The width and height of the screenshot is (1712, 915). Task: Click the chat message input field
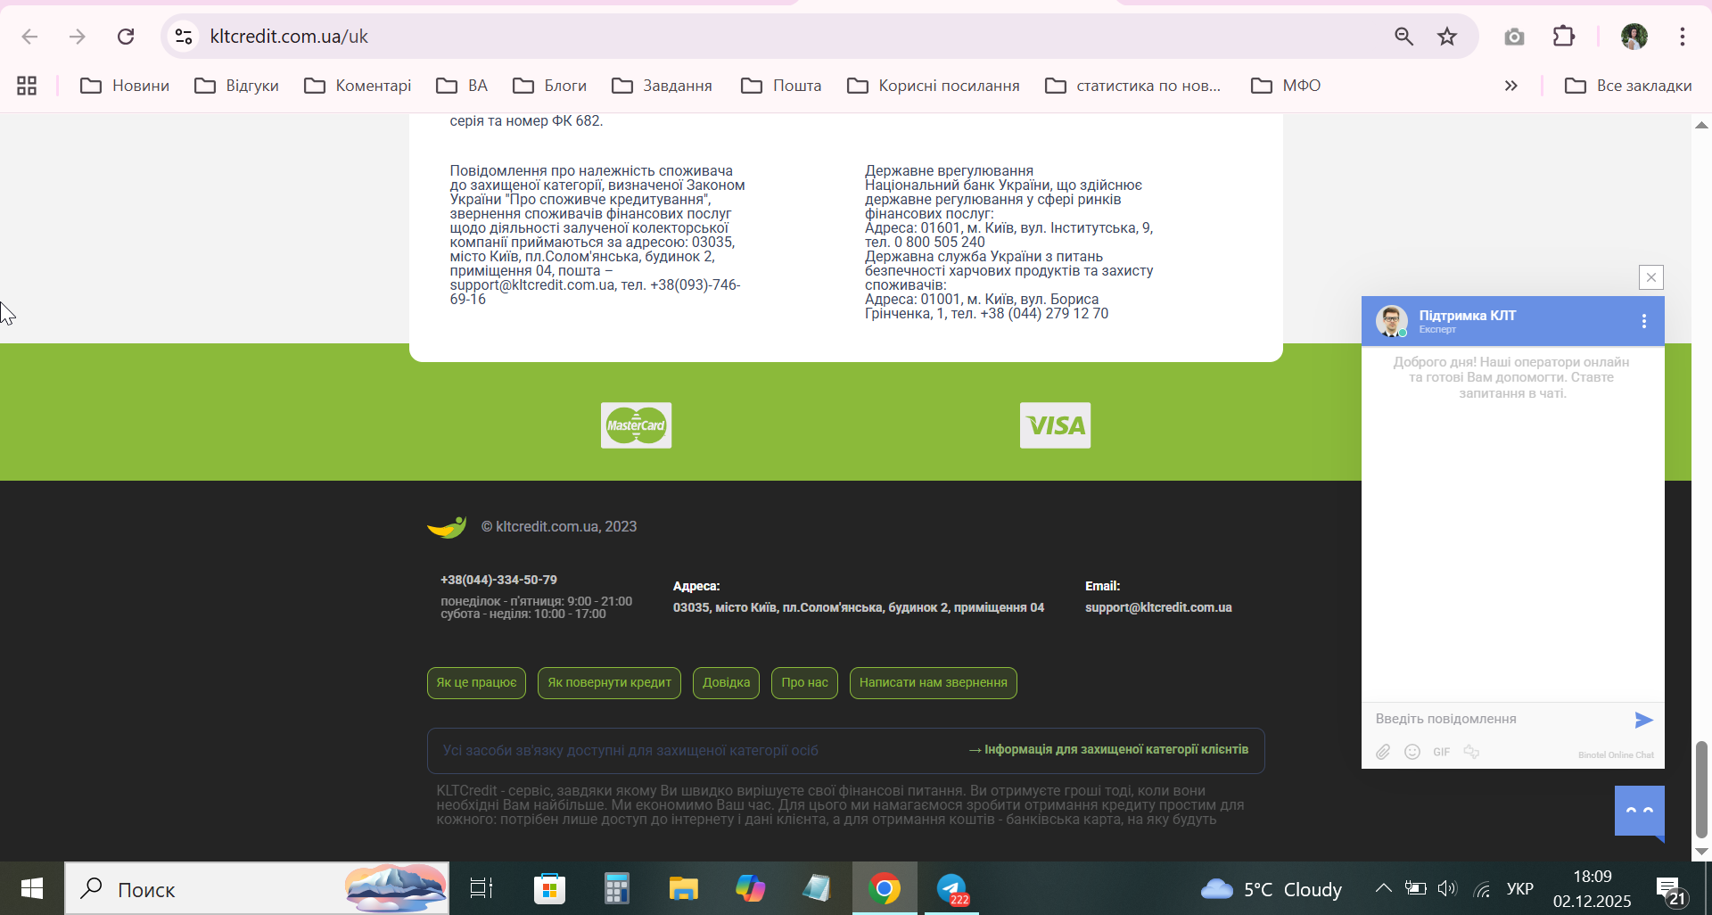pos(1498,719)
